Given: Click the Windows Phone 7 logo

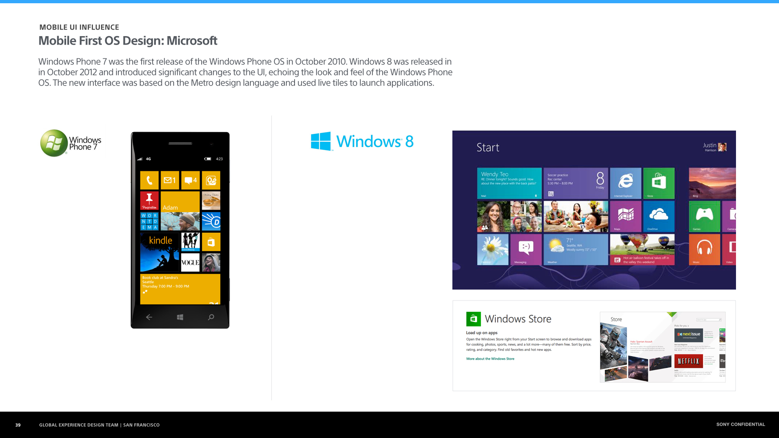Looking at the screenshot, I should coord(71,143).
